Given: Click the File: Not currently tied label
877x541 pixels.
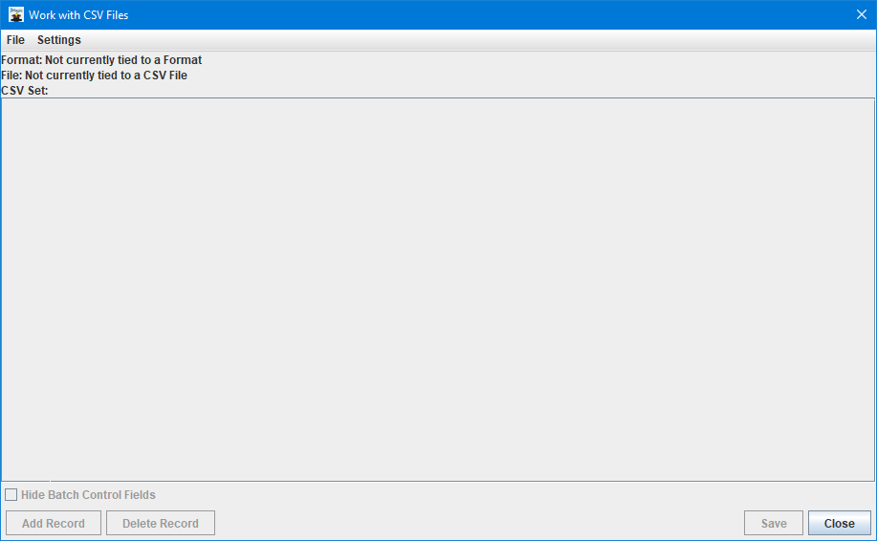Looking at the screenshot, I should coord(94,75).
